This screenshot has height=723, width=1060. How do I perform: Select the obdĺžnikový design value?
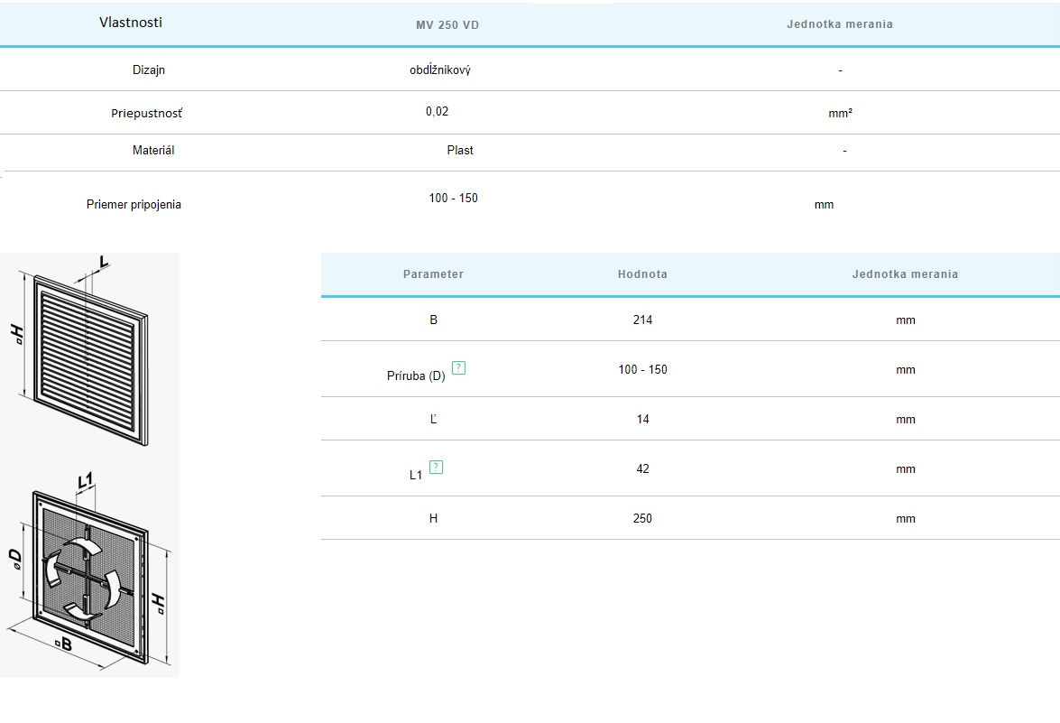coord(440,70)
